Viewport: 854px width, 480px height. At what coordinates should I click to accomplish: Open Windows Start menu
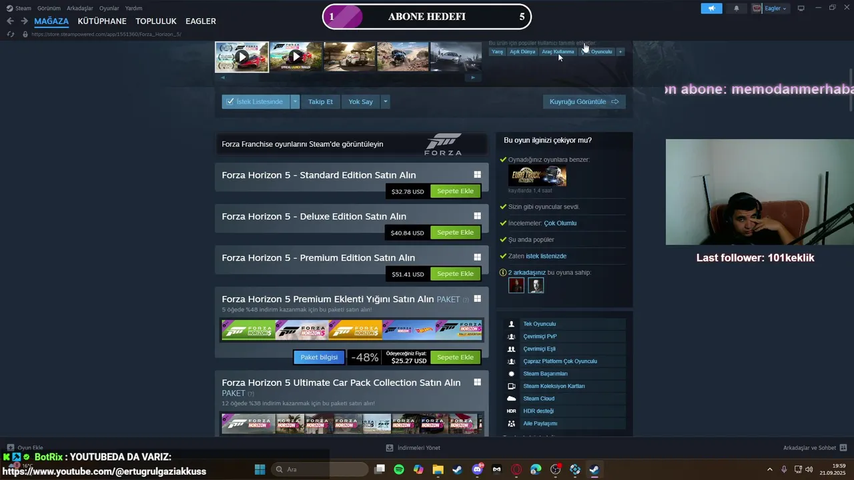pos(260,469)
